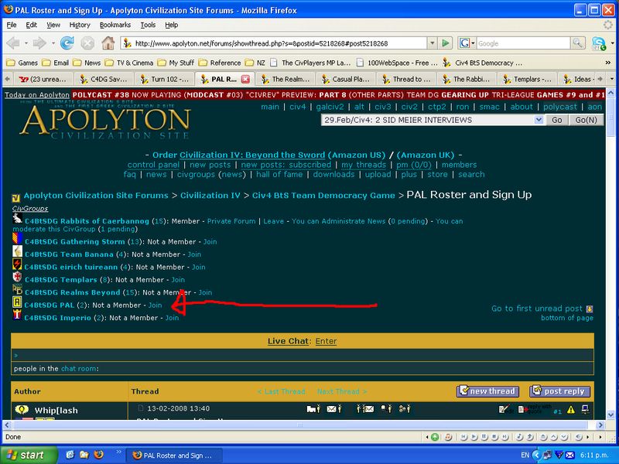
Task: Enter the Live Chat
Action: click(x=326, y=341)
